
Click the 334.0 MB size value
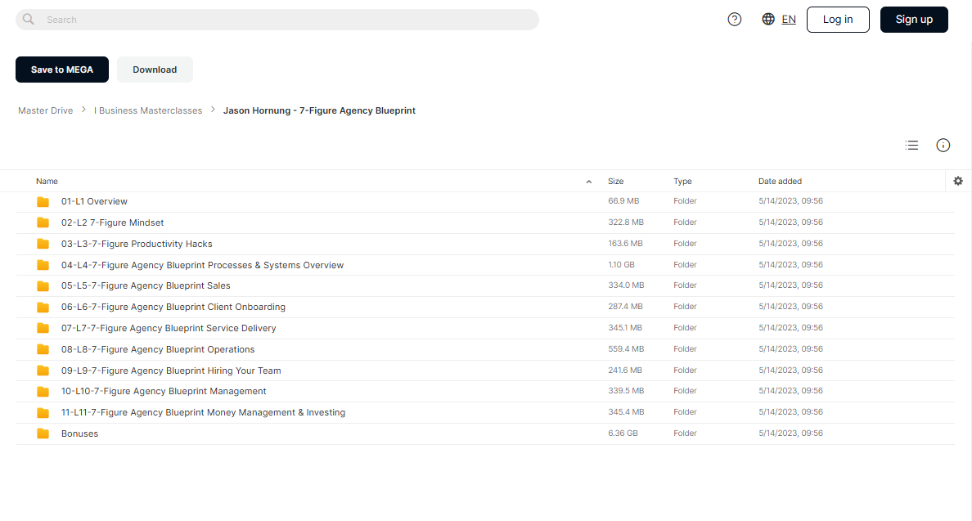625,285
